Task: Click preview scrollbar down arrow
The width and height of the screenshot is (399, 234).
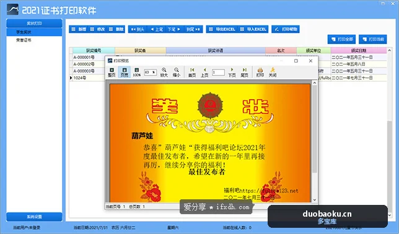Action: (x=315, y=200)
